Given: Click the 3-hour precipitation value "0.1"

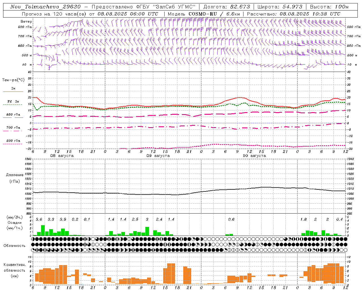Looking at the screenshot, I should (87, 219).
